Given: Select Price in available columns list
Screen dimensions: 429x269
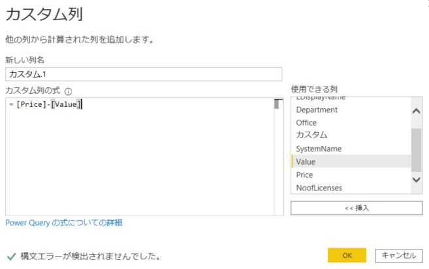Looking at the screenshot, I should pos(351,175).
